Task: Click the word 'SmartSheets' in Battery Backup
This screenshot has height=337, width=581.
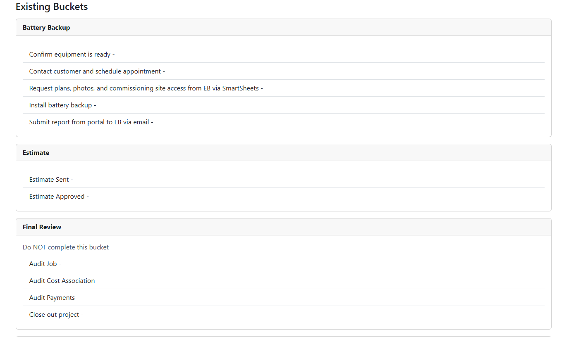Action: tap(240, 88)
